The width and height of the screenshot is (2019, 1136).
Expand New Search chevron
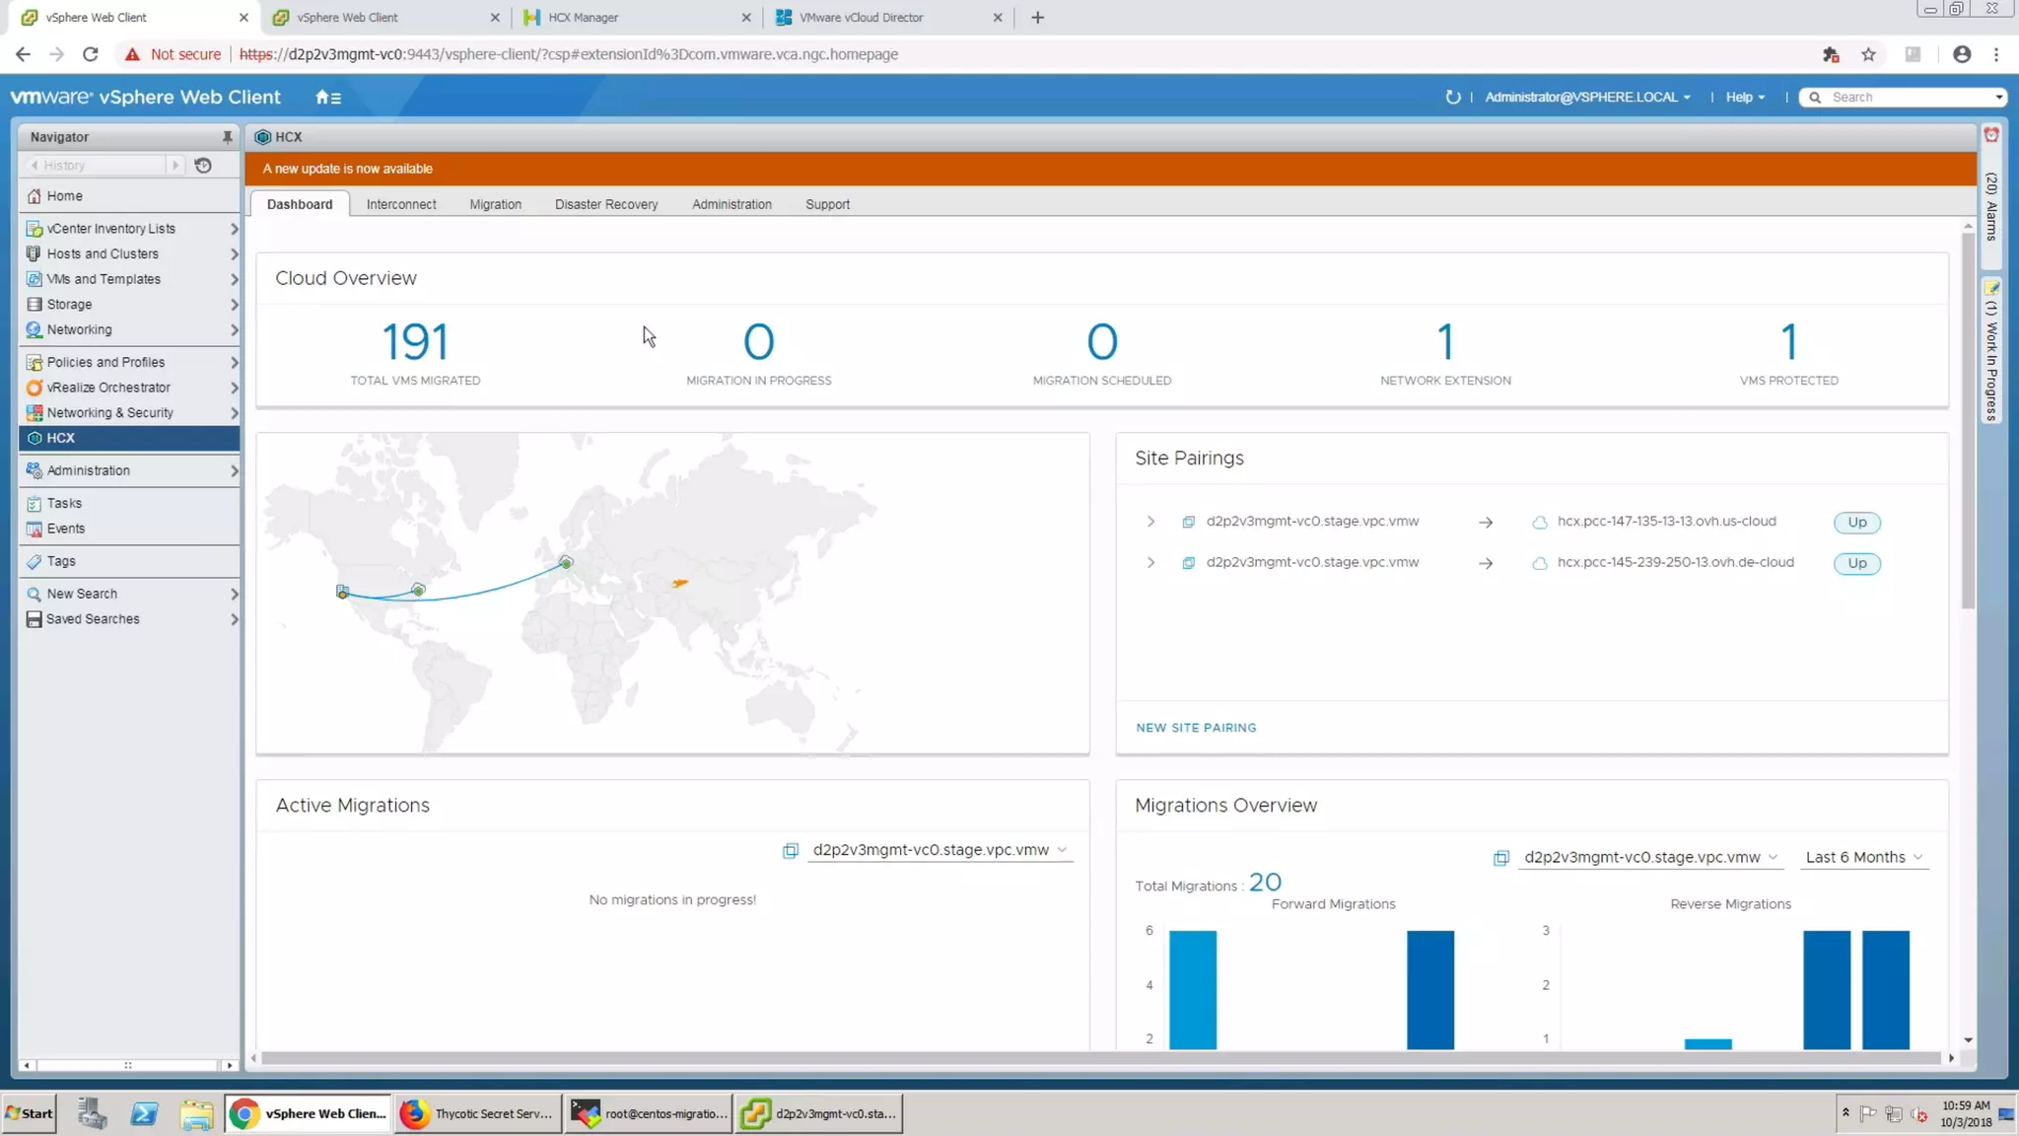[x=234, y=594]
